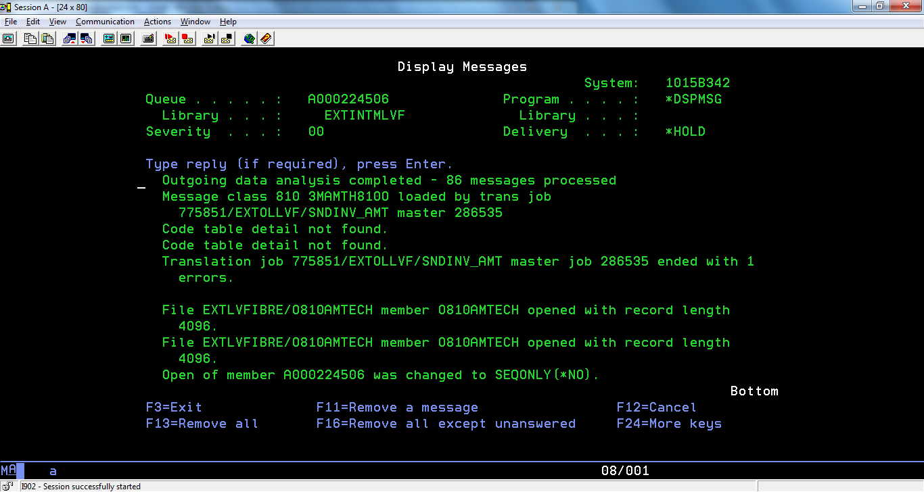924x492 pixels.
Task: Quit playing macro toolbar icon
Action: (x=227, y=39)
